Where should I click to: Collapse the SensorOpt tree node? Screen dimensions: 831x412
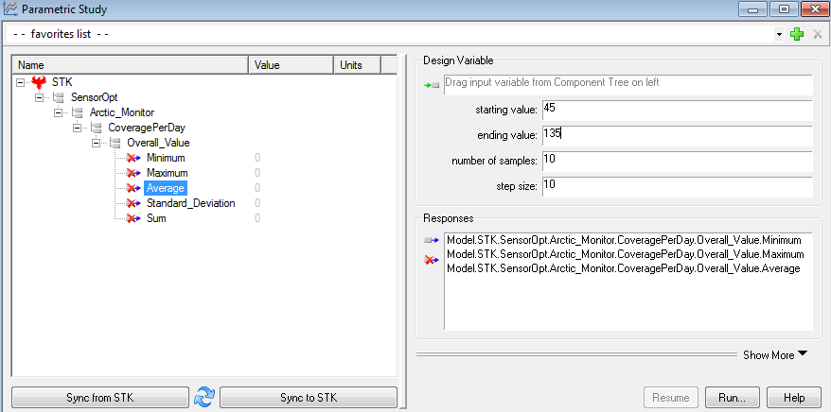(40, 98)
